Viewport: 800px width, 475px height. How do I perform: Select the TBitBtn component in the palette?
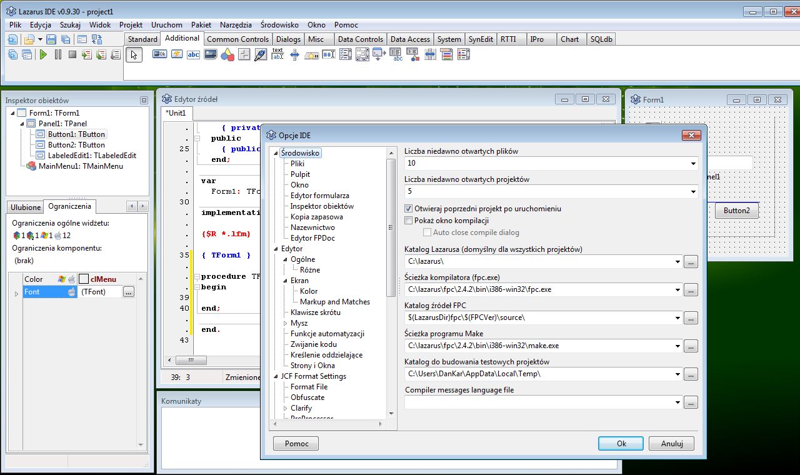[160, 54]
